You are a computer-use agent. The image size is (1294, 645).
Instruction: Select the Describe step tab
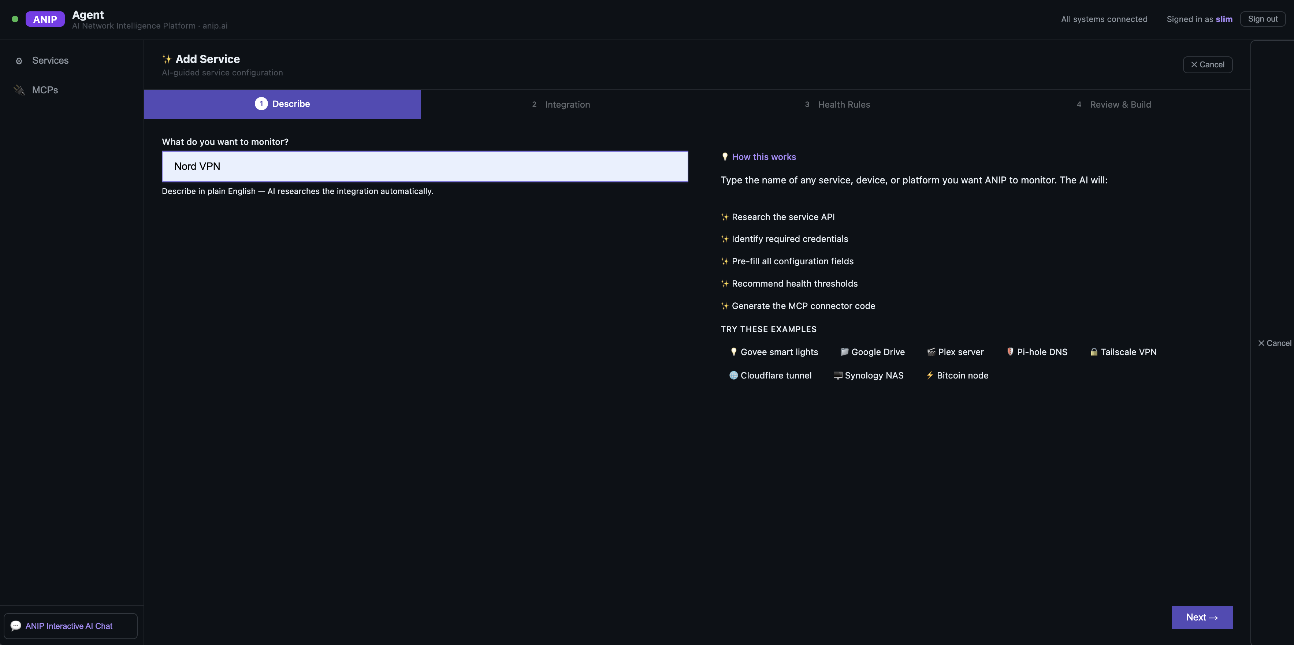282,104
